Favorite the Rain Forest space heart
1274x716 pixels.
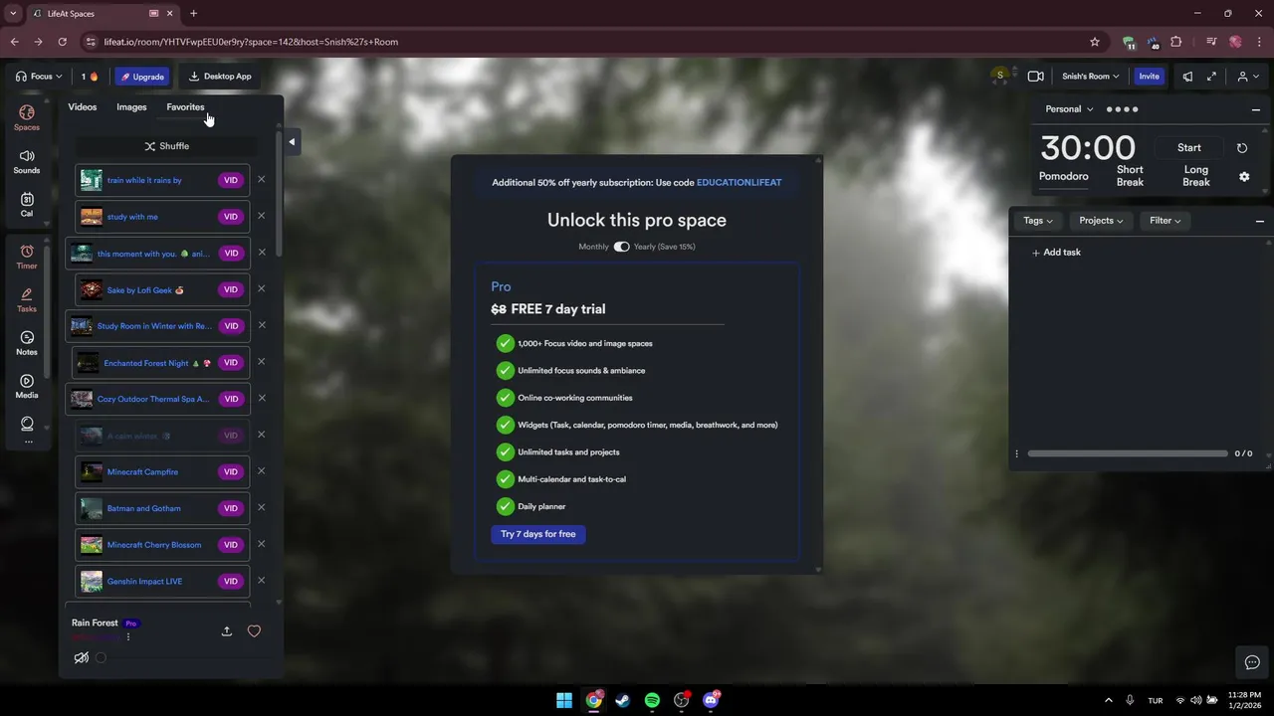254,631
